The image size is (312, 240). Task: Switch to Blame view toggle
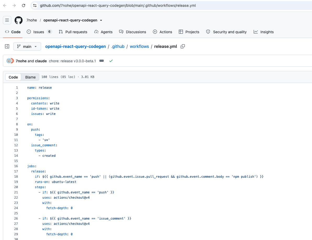[30, 77]
